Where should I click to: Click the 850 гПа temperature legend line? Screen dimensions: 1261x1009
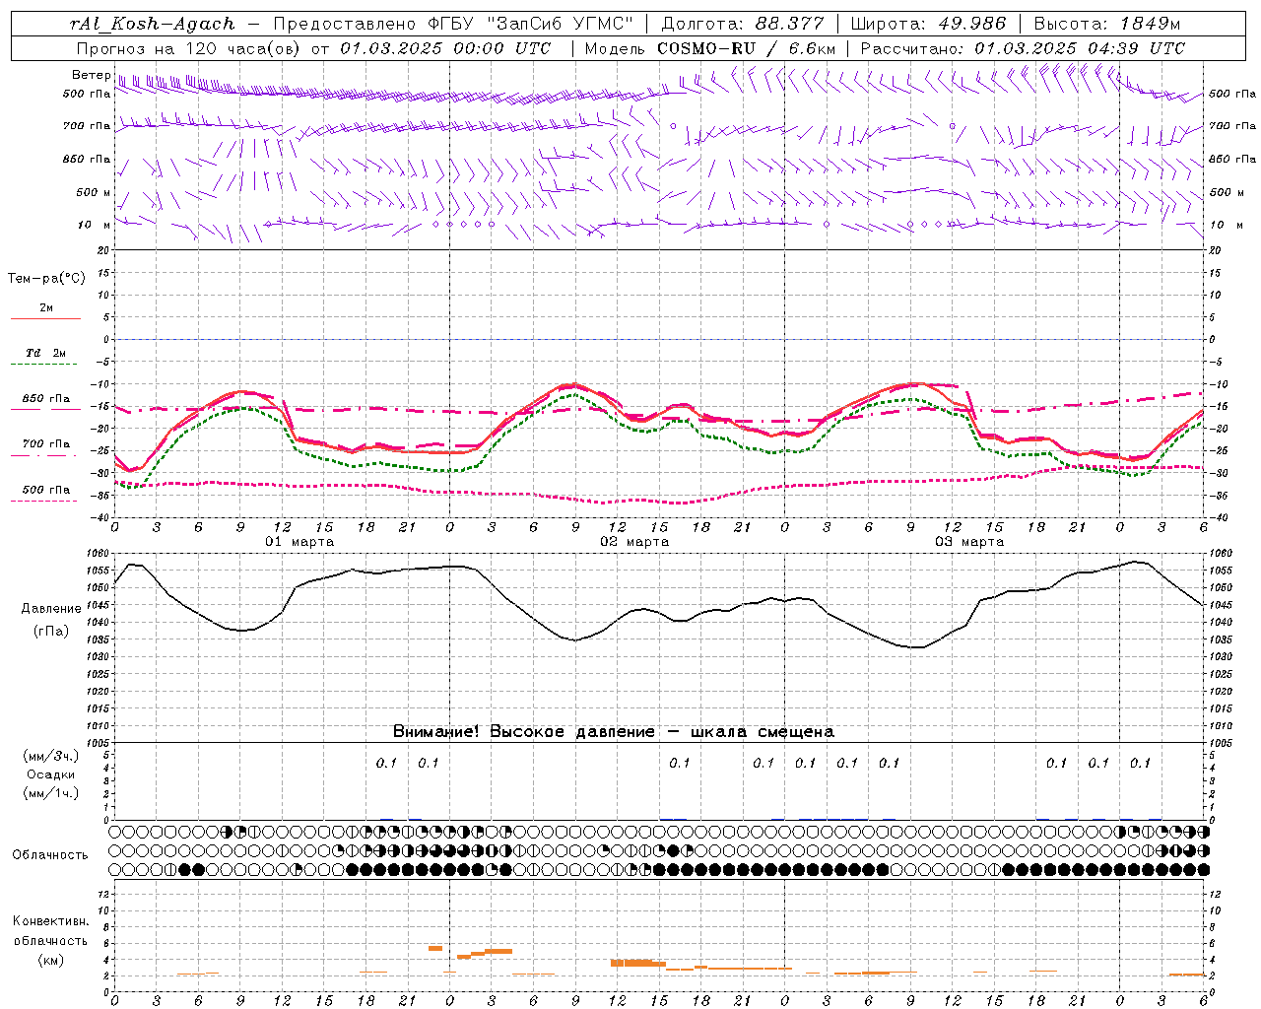tap(45, 409)
